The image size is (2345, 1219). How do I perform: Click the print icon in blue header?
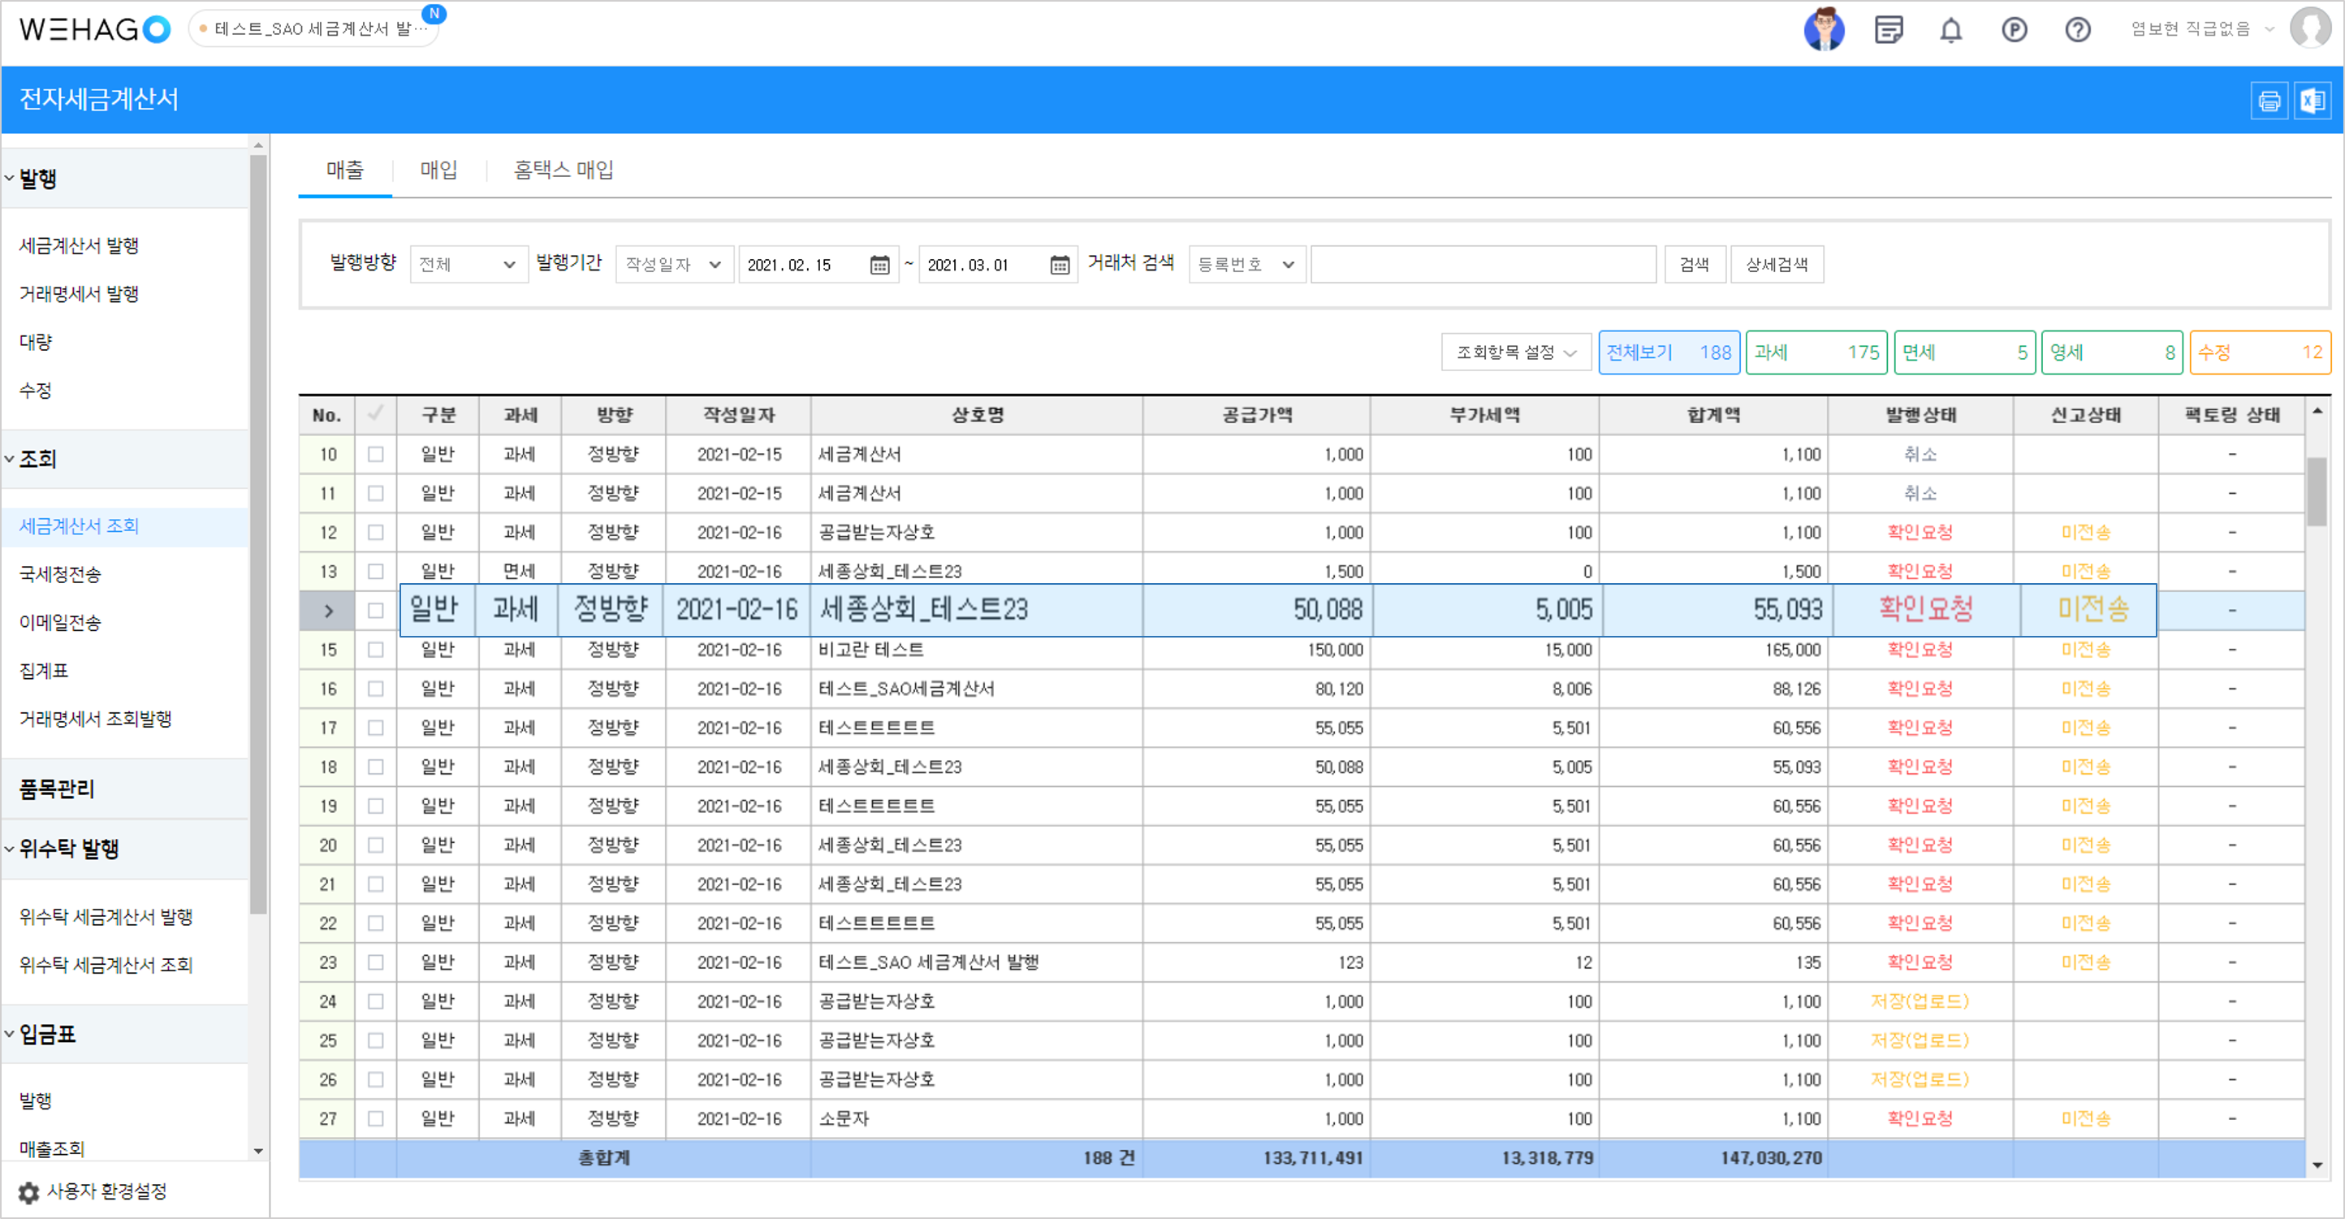(2269, 100)
